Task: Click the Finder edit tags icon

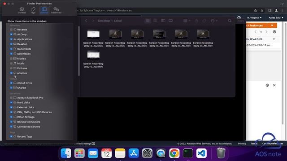Action: click(204, 21)
